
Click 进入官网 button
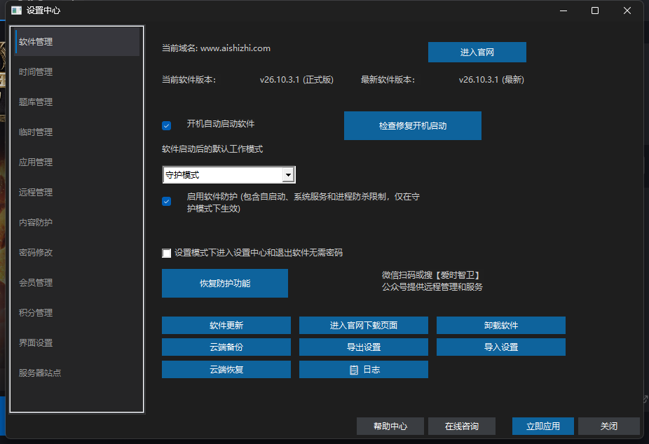point(477,52)
